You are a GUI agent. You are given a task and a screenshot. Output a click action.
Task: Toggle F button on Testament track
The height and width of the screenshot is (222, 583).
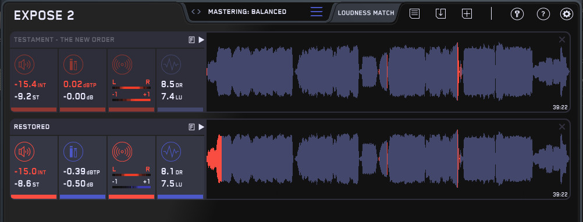point(192,40)
